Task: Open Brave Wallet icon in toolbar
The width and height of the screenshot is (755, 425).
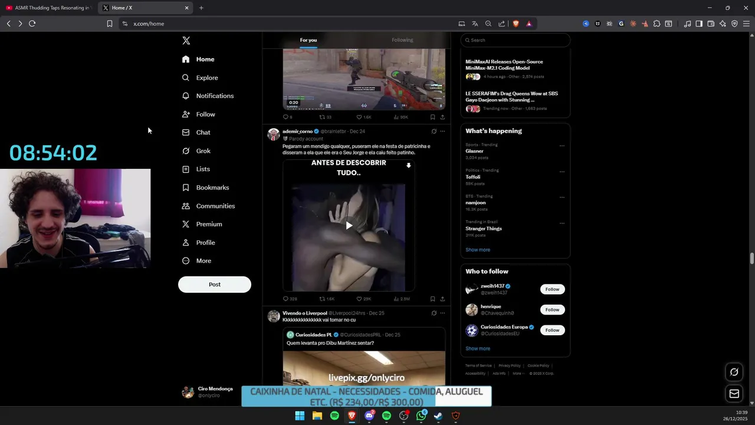Action: (x=711, y=24)
